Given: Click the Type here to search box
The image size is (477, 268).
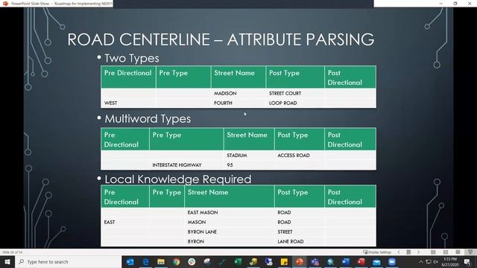Looking at the screenshot, I should coord(69,261).
